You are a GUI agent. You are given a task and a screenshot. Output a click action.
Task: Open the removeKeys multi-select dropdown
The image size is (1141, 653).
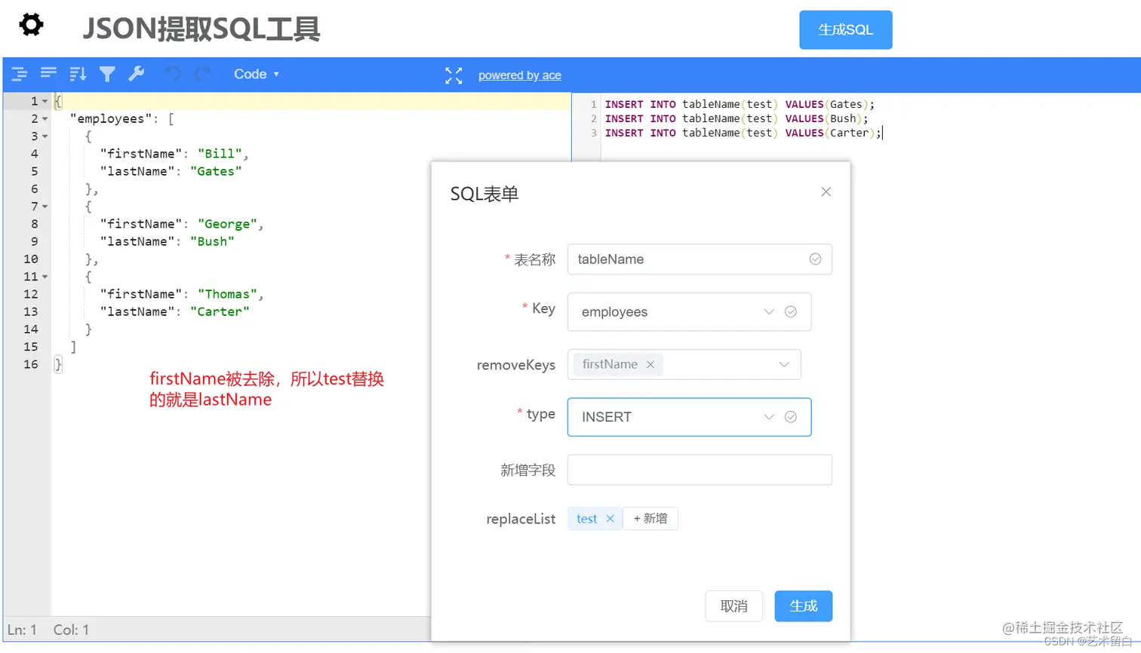tap(684, 364)
